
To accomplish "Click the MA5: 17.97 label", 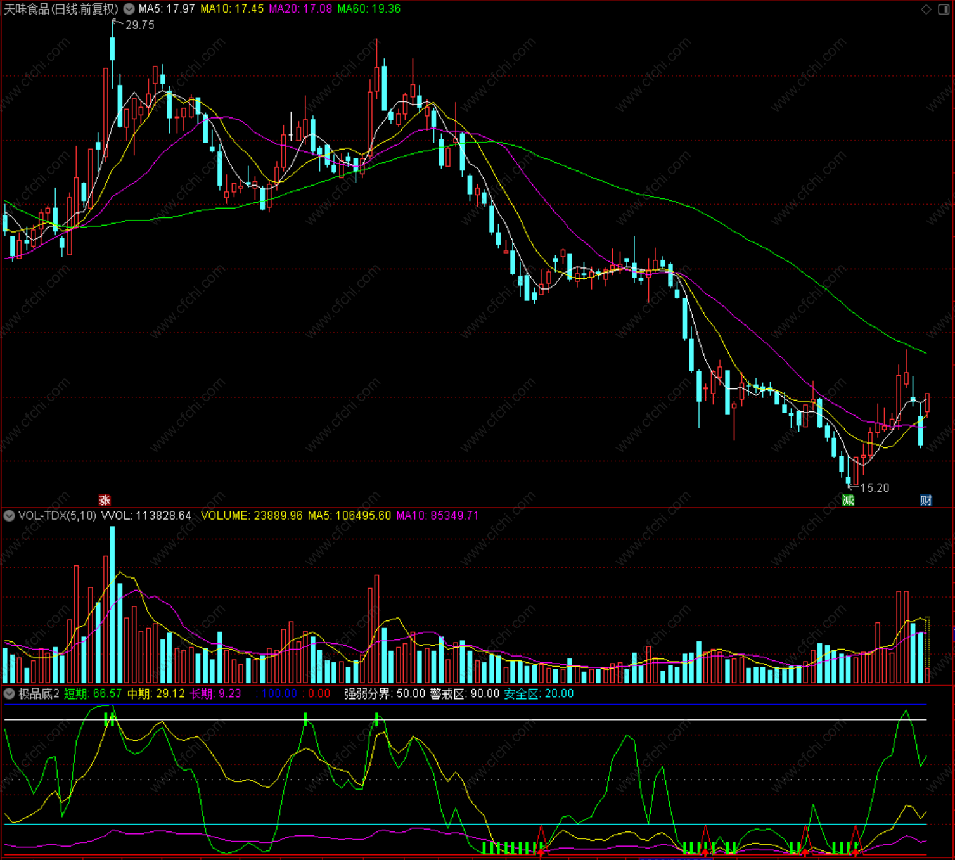I will (x=167, y=9).
